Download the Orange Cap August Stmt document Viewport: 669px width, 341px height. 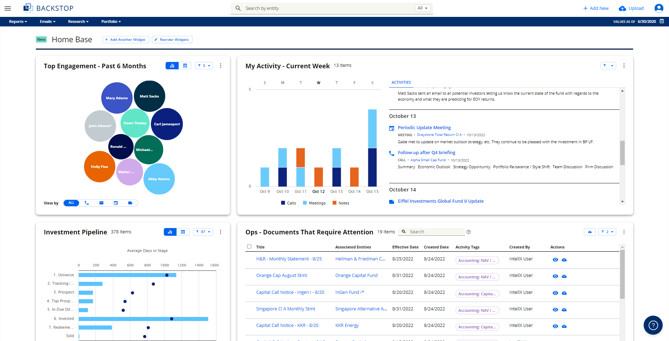(x=565, y=276)
